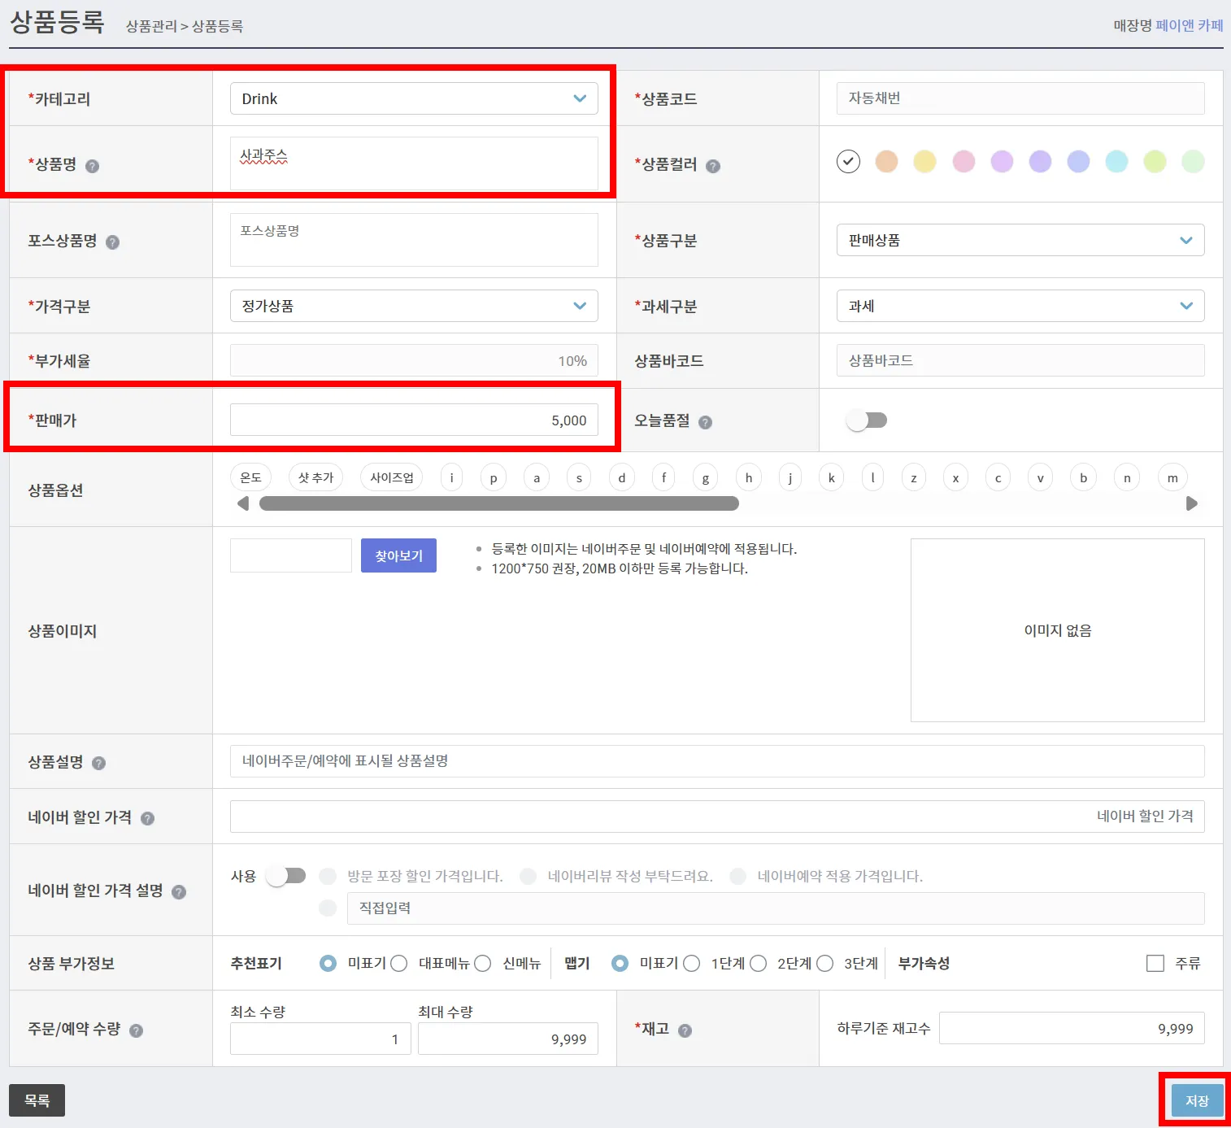Click the 저장 save button
Image resolution: width=1231 pixels, height=1128 pixels.
[x=1197, y=1100]
